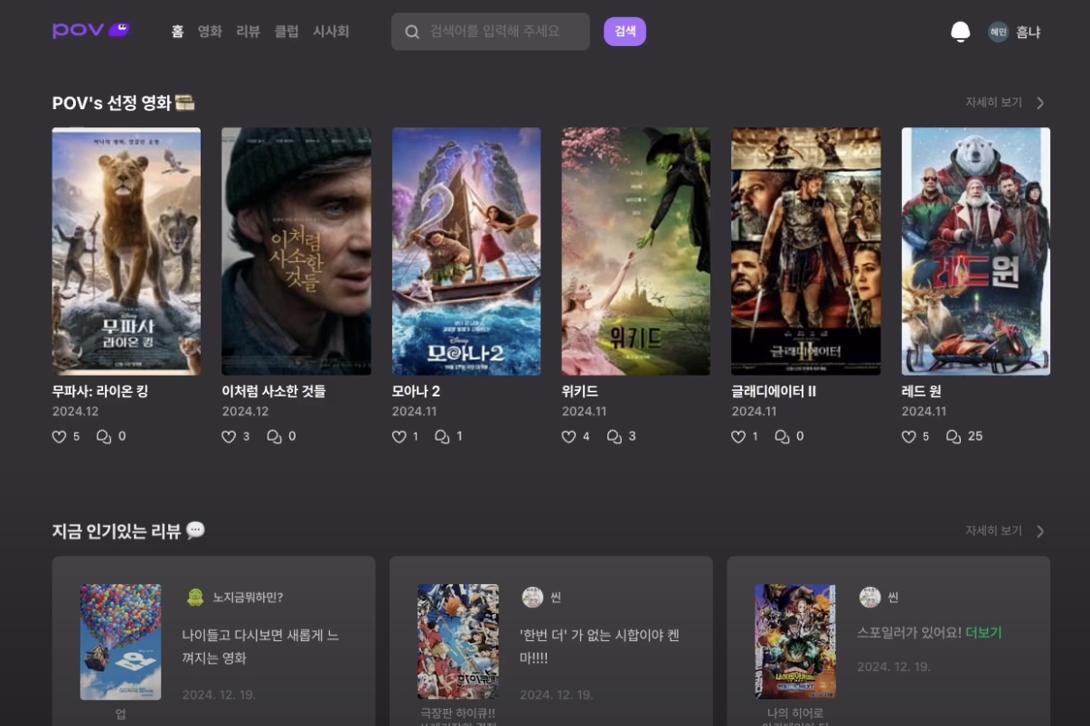Open the 클럽 menu
The image size is (1090, 726).
coord(287,32)
